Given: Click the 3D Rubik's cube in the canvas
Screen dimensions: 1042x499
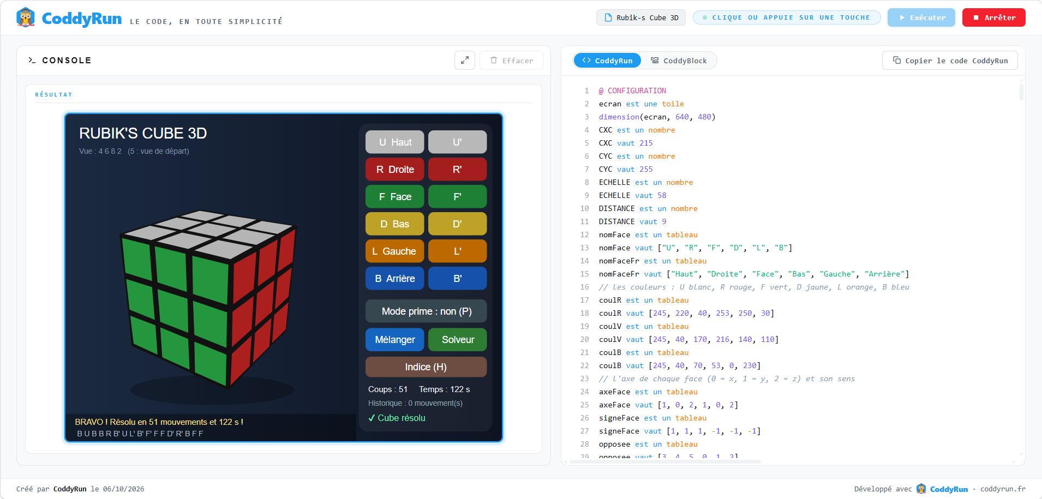Looking at the screenshot, I should (x=208, y=299).
